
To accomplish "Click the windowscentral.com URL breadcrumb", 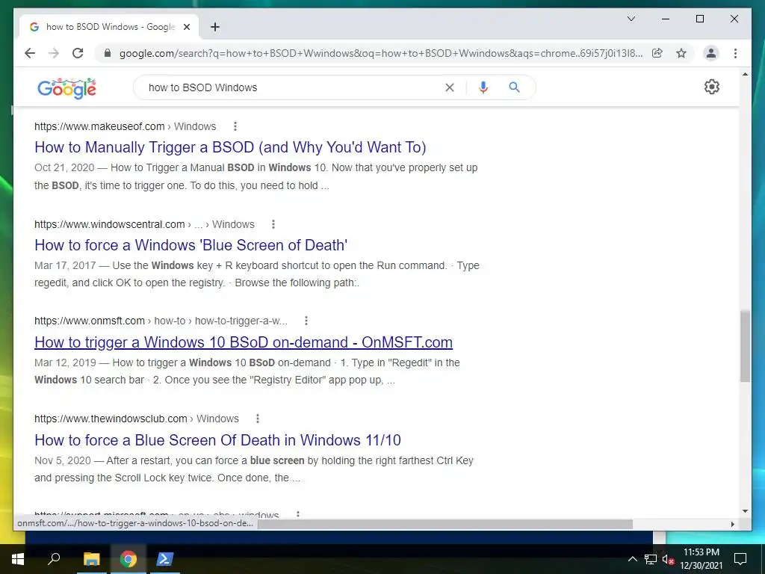I will point(144,224).
